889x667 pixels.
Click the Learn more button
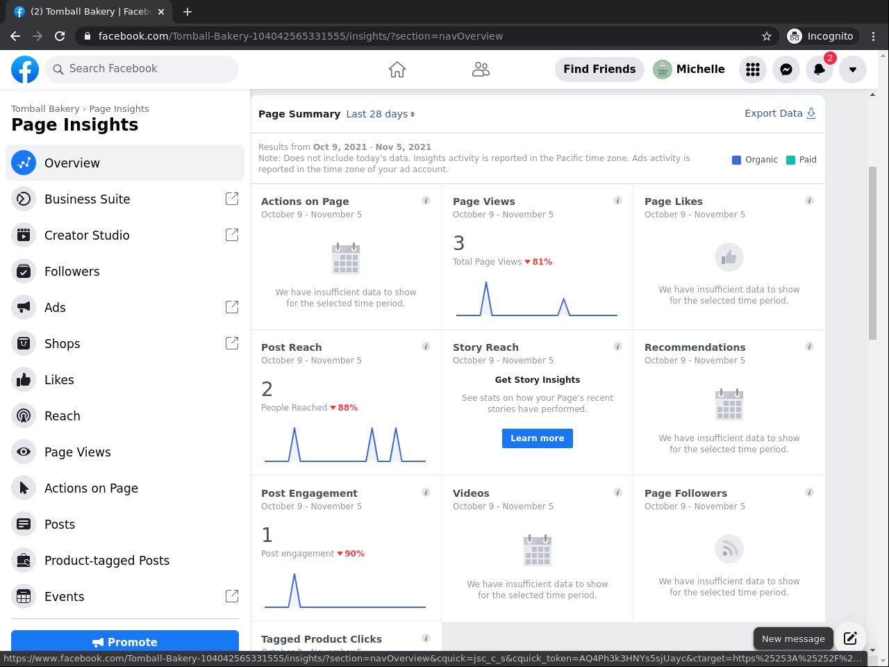click(538, 438)
